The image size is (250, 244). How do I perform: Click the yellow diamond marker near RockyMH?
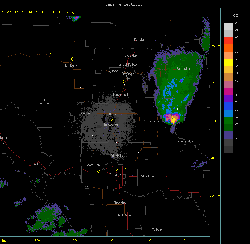pyautogui.click(x=72, y=59)
